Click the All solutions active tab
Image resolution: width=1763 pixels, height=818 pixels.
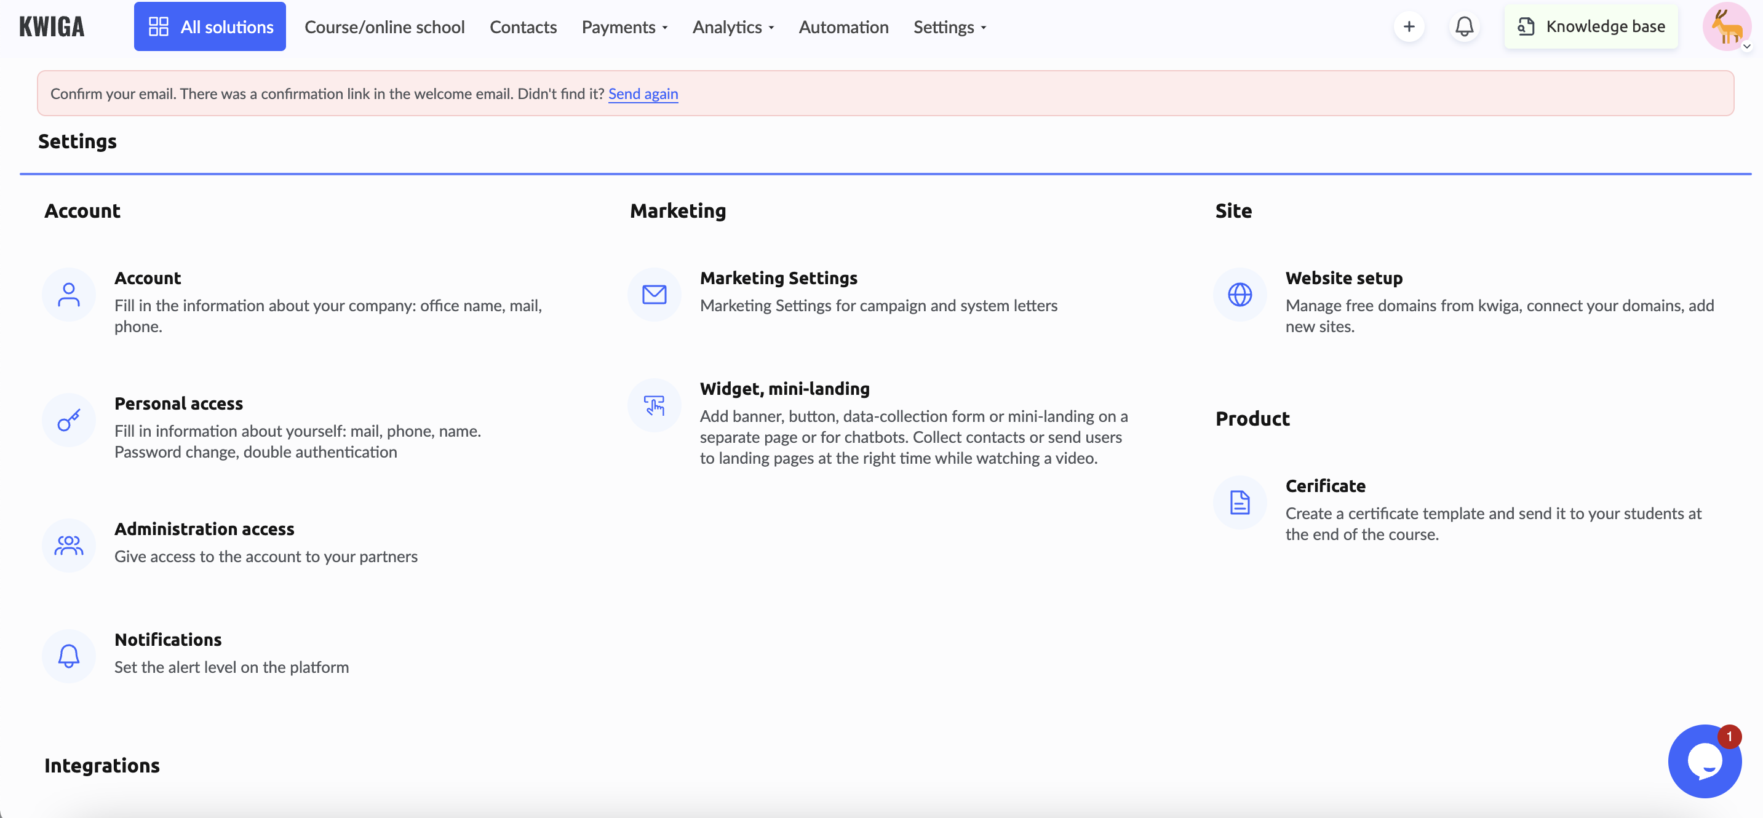coord(209,26)
